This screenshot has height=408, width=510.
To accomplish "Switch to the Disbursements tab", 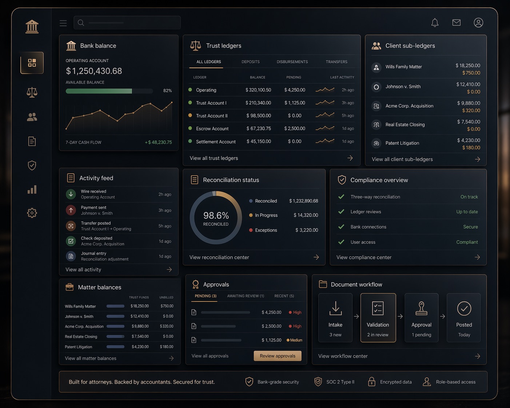I will (292, 62).
